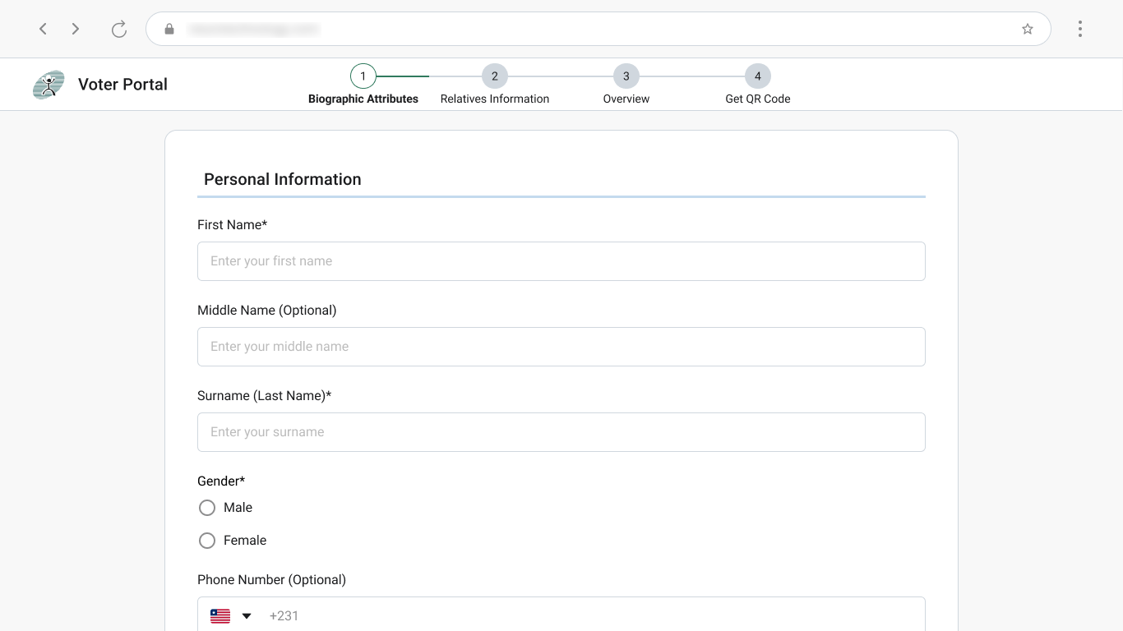Select the Male gender option
The image size is (1123, 631).
click(x=207, y=508)
